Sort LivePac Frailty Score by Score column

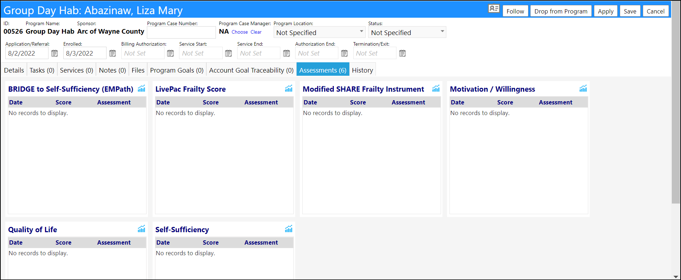(211, 102)
